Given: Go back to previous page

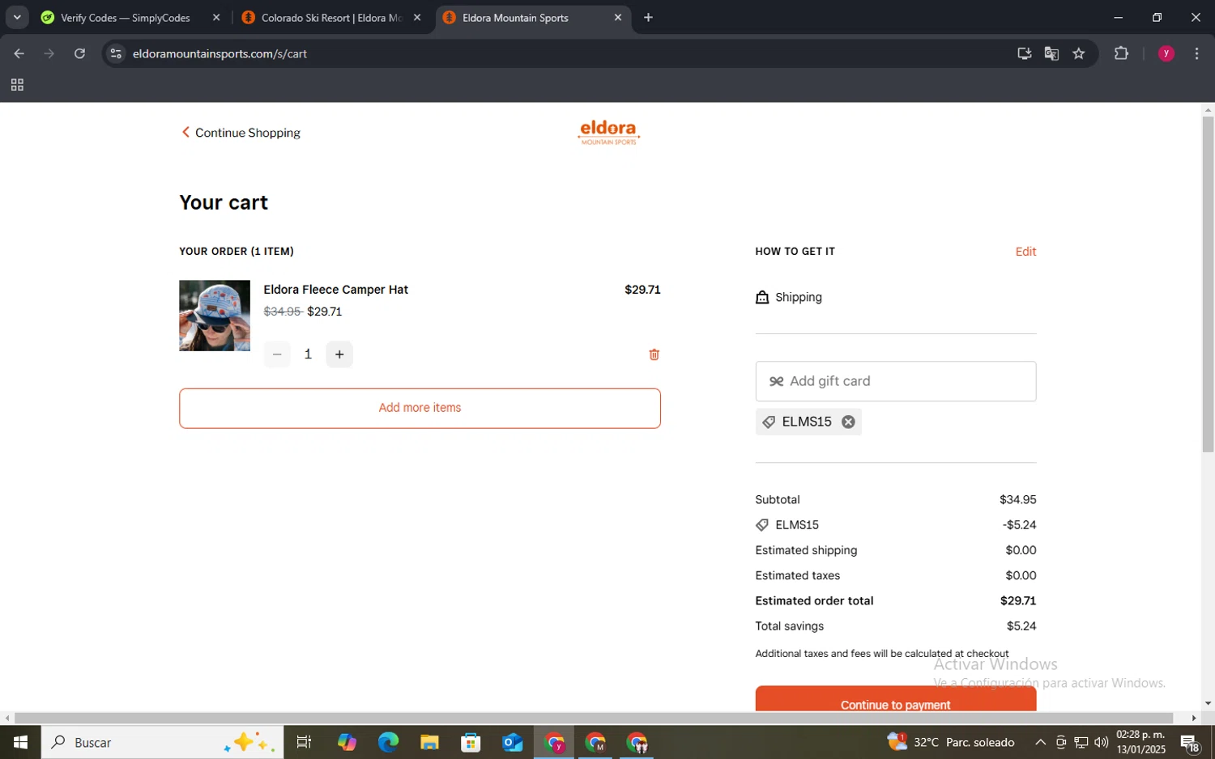Looking at the screenshot, I should click(19, 53).
